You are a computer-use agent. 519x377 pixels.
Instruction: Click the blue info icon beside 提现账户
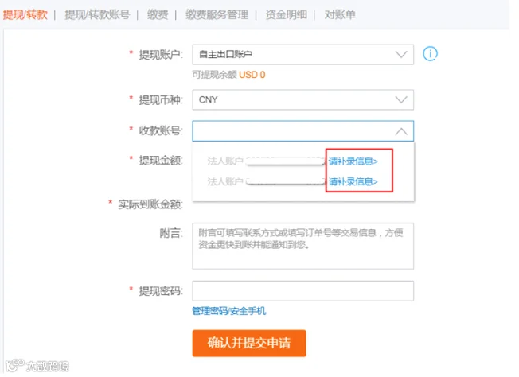pos(430,53)
